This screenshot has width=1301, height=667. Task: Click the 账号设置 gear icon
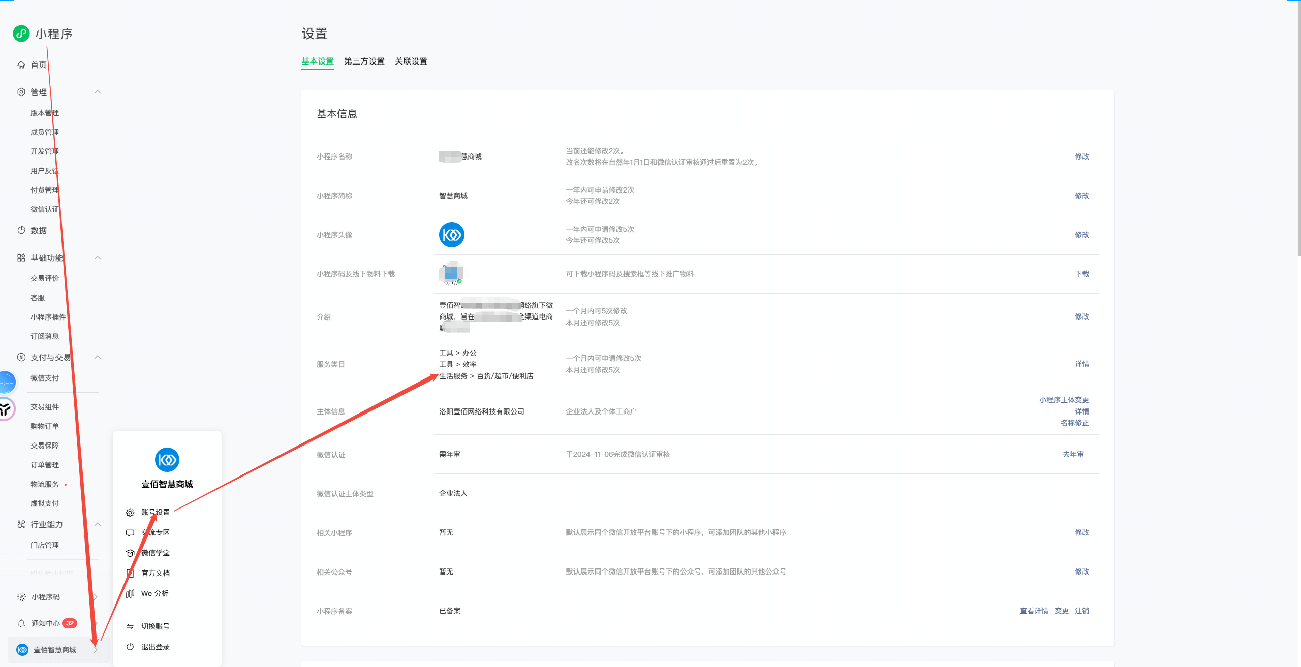tap(130, 513)
